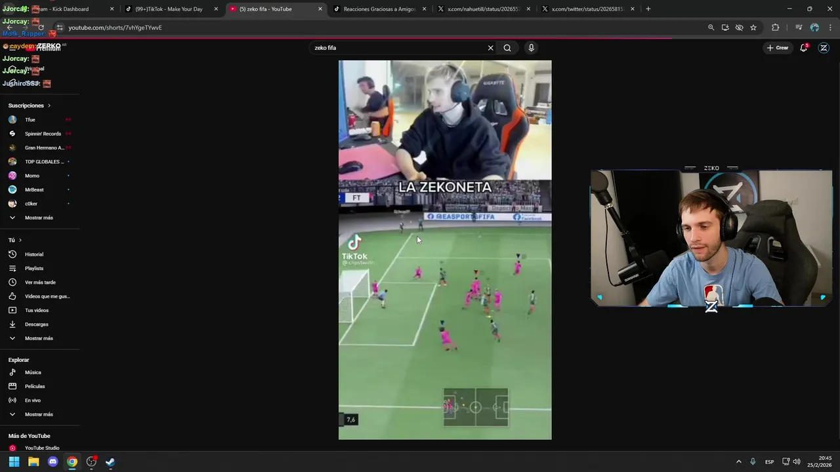Viewport: 840px width, 472px height.
Task: Click the YouTube voice search microphone
Action: coord(531,48)
